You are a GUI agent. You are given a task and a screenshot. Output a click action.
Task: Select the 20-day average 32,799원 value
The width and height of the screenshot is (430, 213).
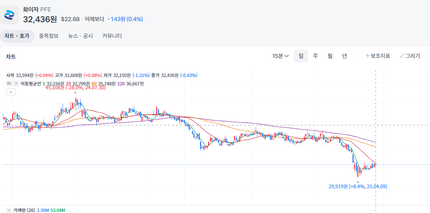pyautogui.click(x=81, y=84)
